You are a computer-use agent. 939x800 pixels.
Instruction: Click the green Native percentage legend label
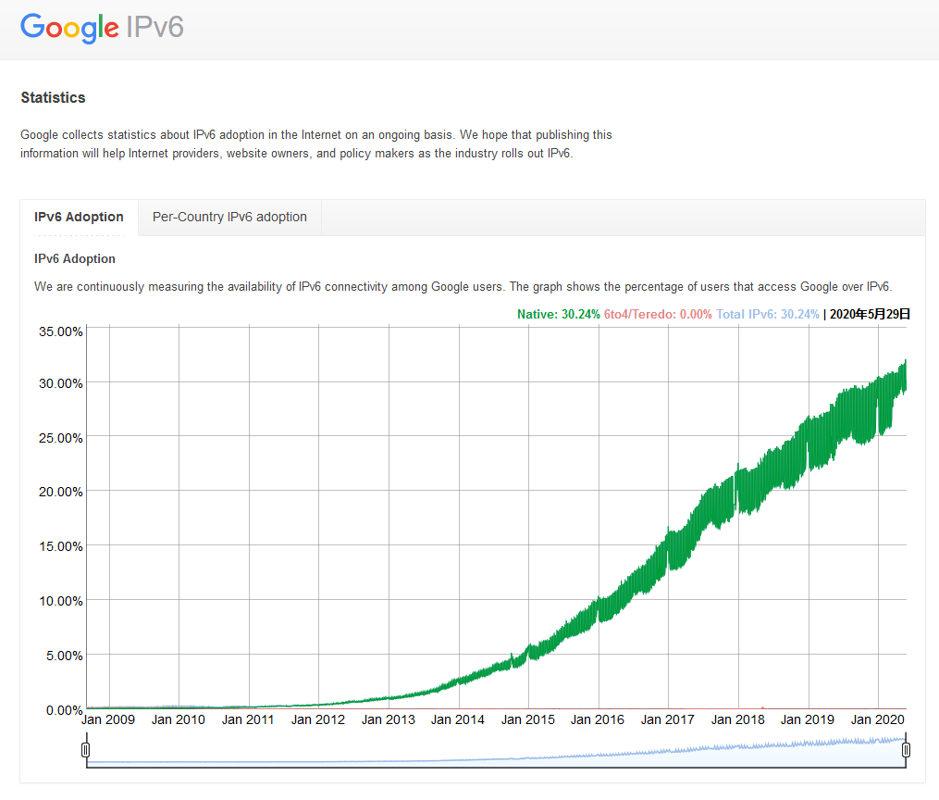[x=558, y=315]
